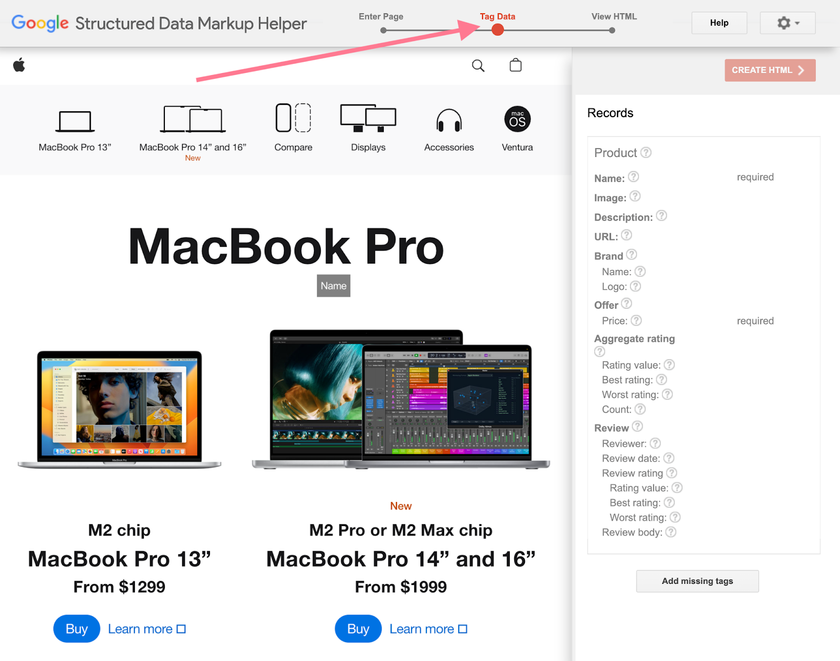Image resolution: width=840 pixels, height=661 pixels.
Task: Click the CREATE HTML button
Action: pos(770,70)
